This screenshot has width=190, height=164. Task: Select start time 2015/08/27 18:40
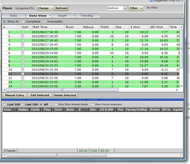45,41
